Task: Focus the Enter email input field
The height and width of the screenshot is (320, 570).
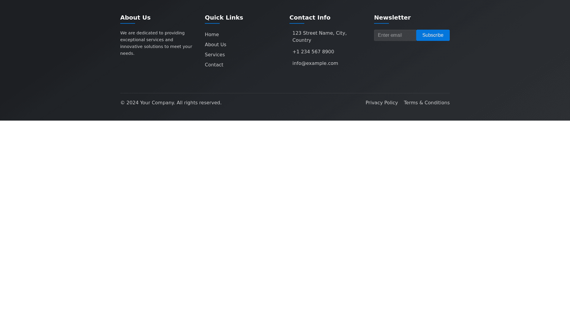Action: click(x=395, y=35)
